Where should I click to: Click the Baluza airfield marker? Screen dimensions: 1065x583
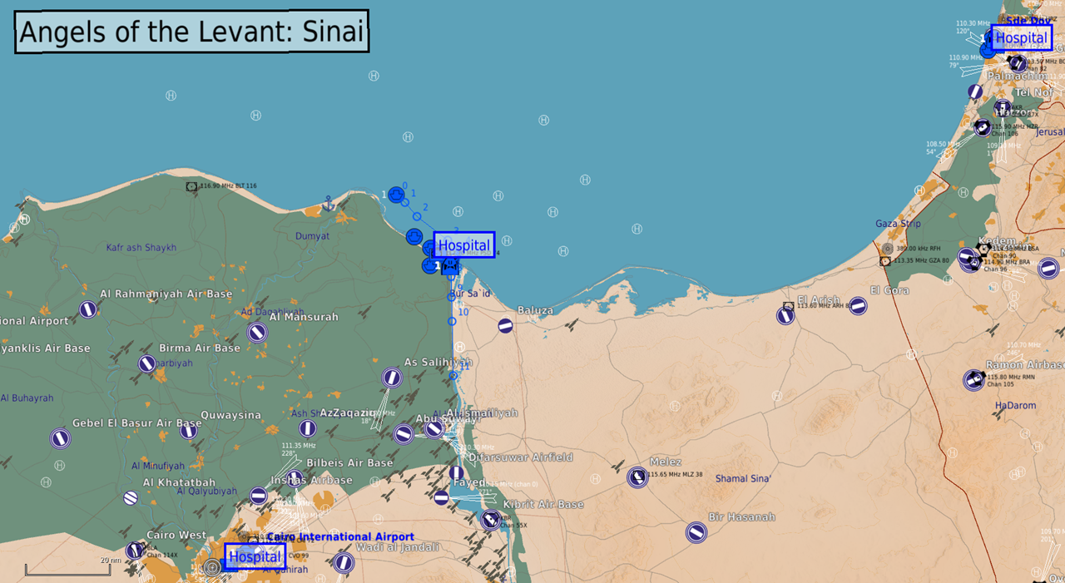point(505,326)
